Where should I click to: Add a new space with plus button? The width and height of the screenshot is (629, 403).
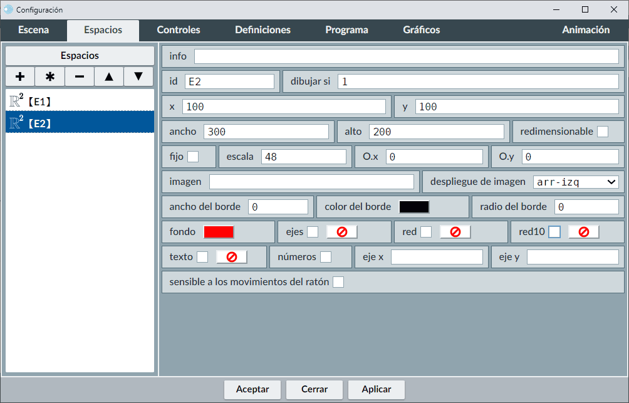[x=20, y=76]
